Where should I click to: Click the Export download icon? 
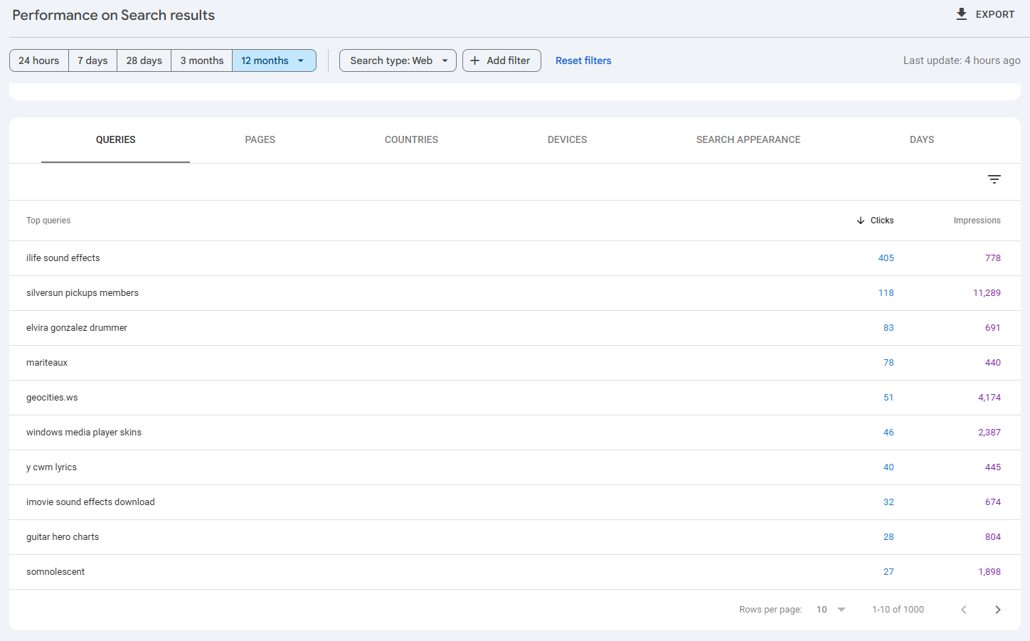(961, 14)
